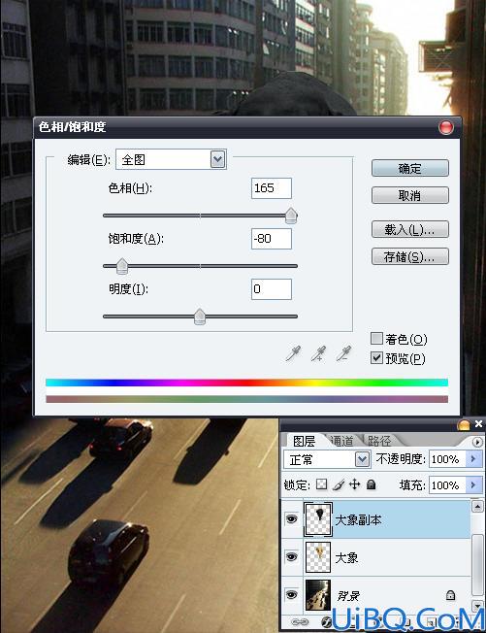Click the 大象 layer name
The image size is (486, 633).
coord(346,558)
